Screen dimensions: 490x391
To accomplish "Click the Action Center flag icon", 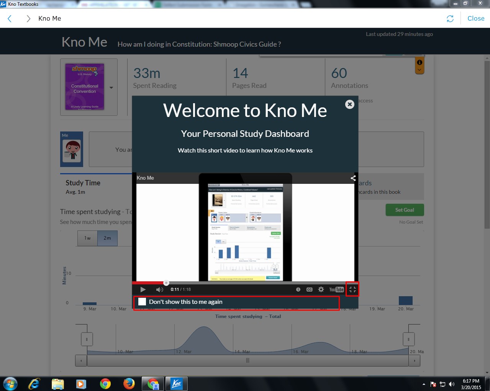I will (x=433, y=384).
